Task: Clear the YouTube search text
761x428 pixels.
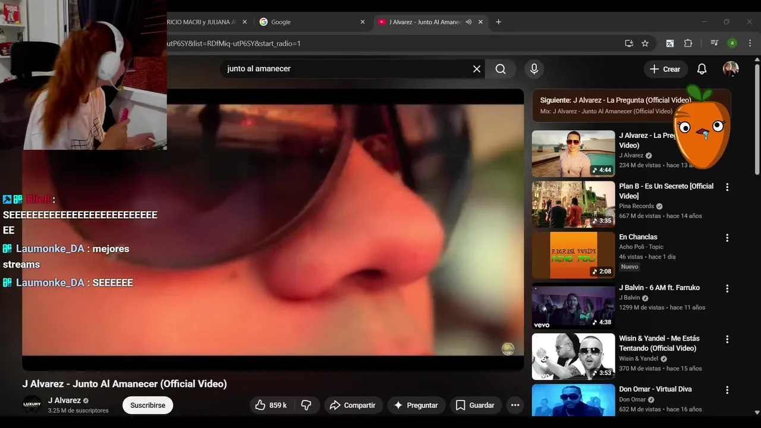Action: (476, 69)
